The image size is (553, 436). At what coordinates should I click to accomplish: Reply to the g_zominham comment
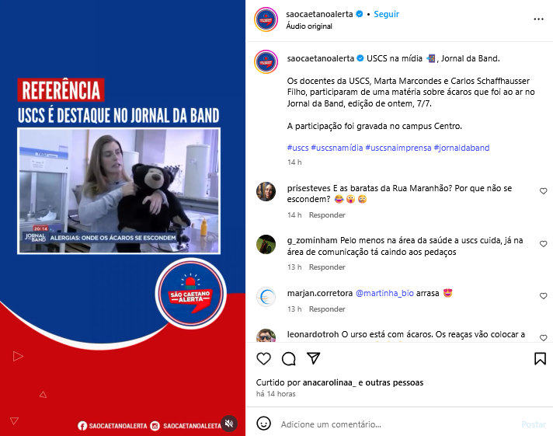[x=327, y=267]
